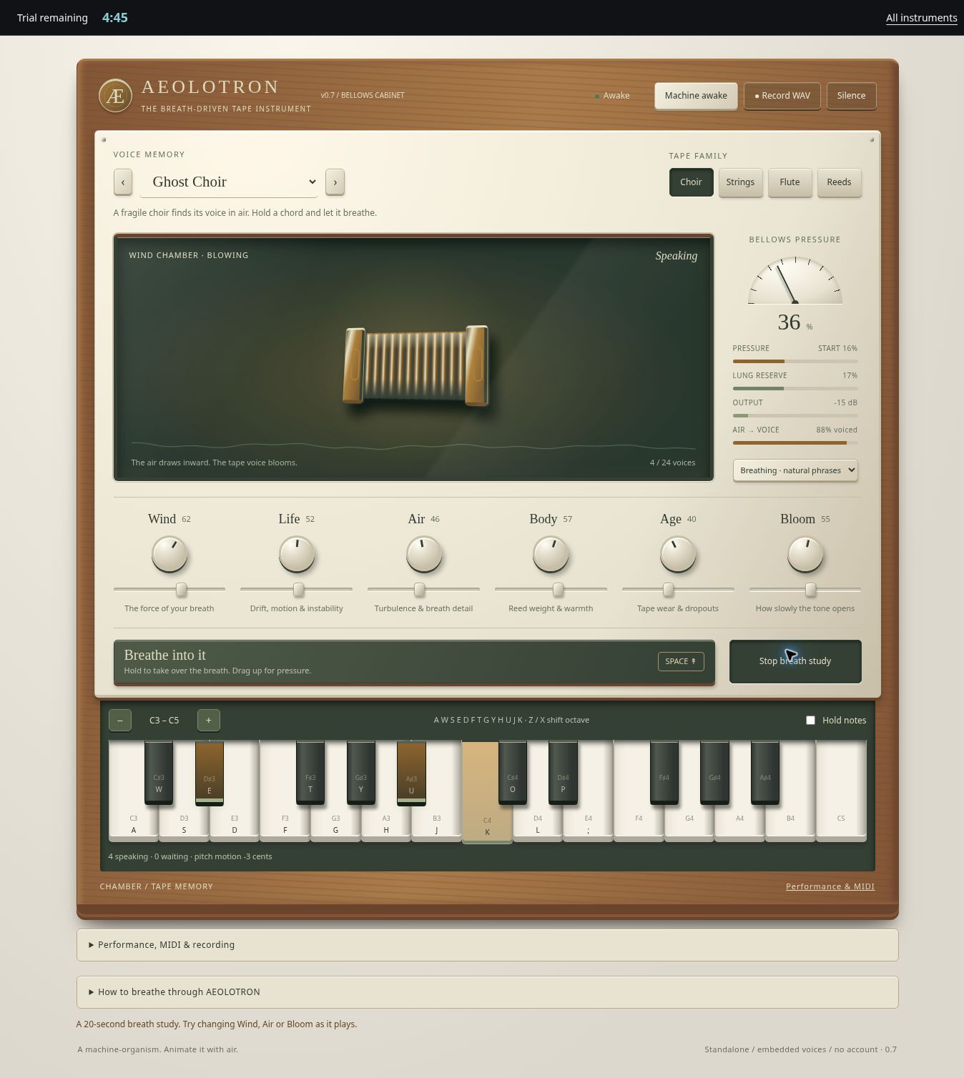Turn the Bloom knob

click(805, 554)
